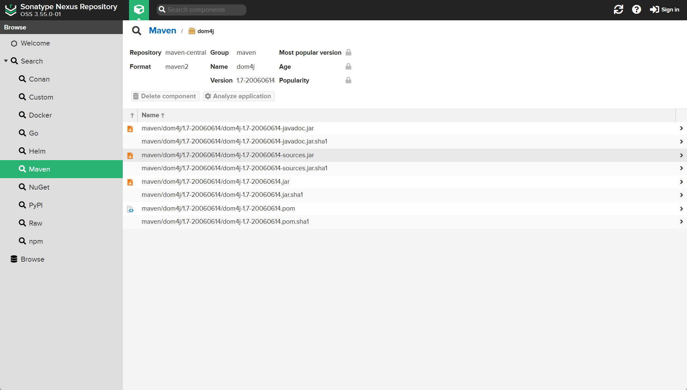Collapse the Search tree node arrow
This screenshot has height=390, width=687.
click(x=6, y=61)
